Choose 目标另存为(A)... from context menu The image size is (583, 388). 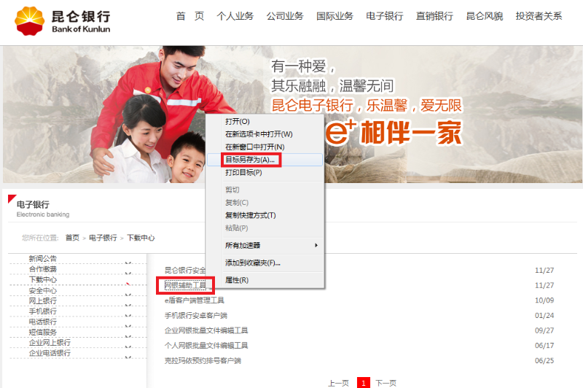tap(251, 160)
